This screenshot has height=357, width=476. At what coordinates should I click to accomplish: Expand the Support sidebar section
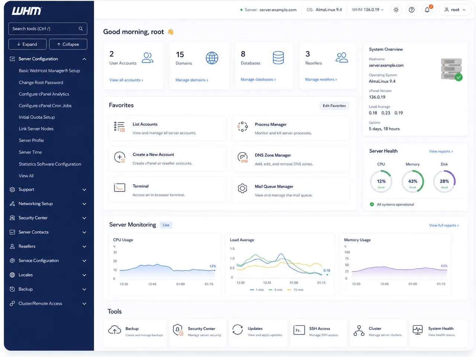[48, 190]
